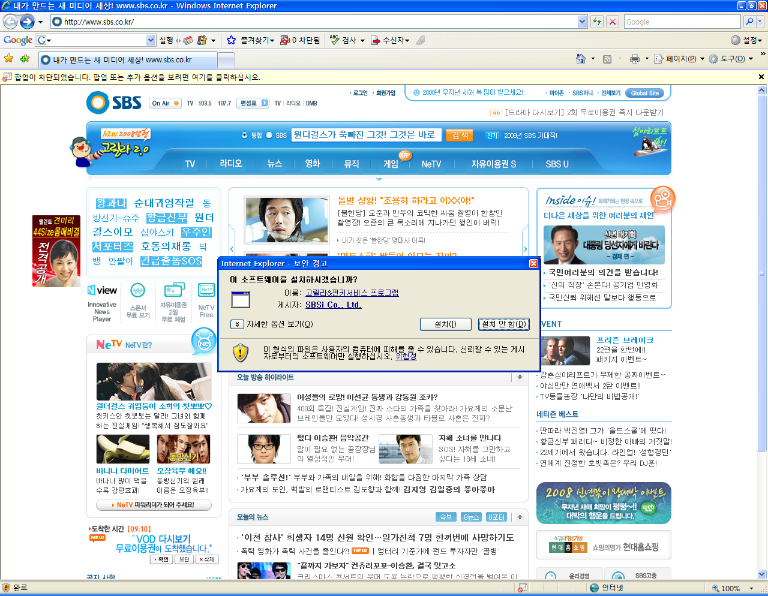Click the Google toolbar Settings icon
The image size is (768, 596).
point(736,40)
